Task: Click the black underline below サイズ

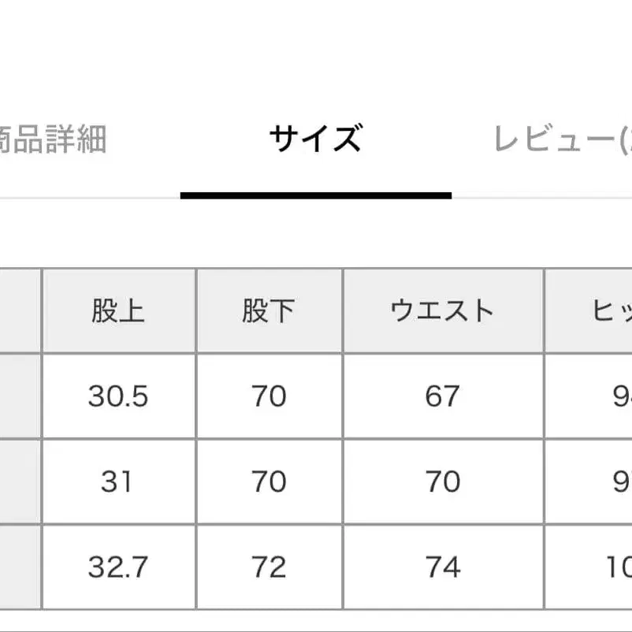Action: pos(316,193)
